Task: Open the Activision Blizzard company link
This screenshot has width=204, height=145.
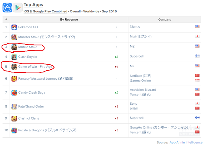Action: click(143, 89)
